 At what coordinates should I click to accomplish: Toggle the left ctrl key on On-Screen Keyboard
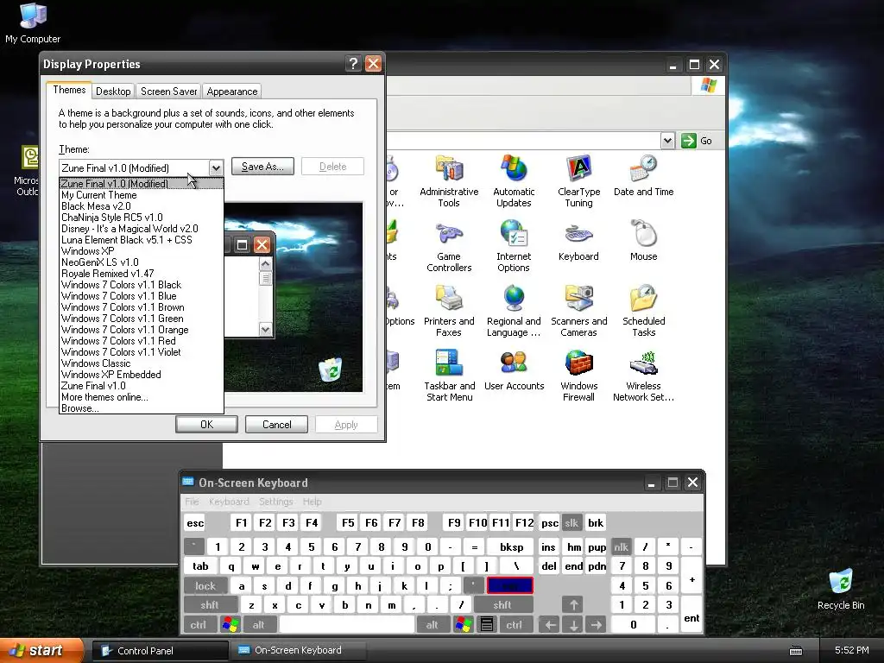199,625
